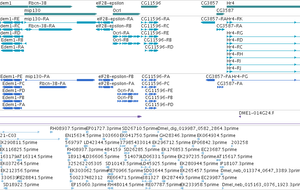Click transcript Hr4-RC
The height and width of the screenshot is (190, 300).
click(x=234, y=47)
